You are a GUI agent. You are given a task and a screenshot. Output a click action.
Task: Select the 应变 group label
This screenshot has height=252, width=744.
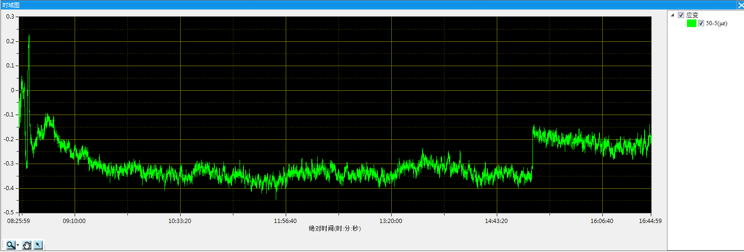(x=692, y=15)
